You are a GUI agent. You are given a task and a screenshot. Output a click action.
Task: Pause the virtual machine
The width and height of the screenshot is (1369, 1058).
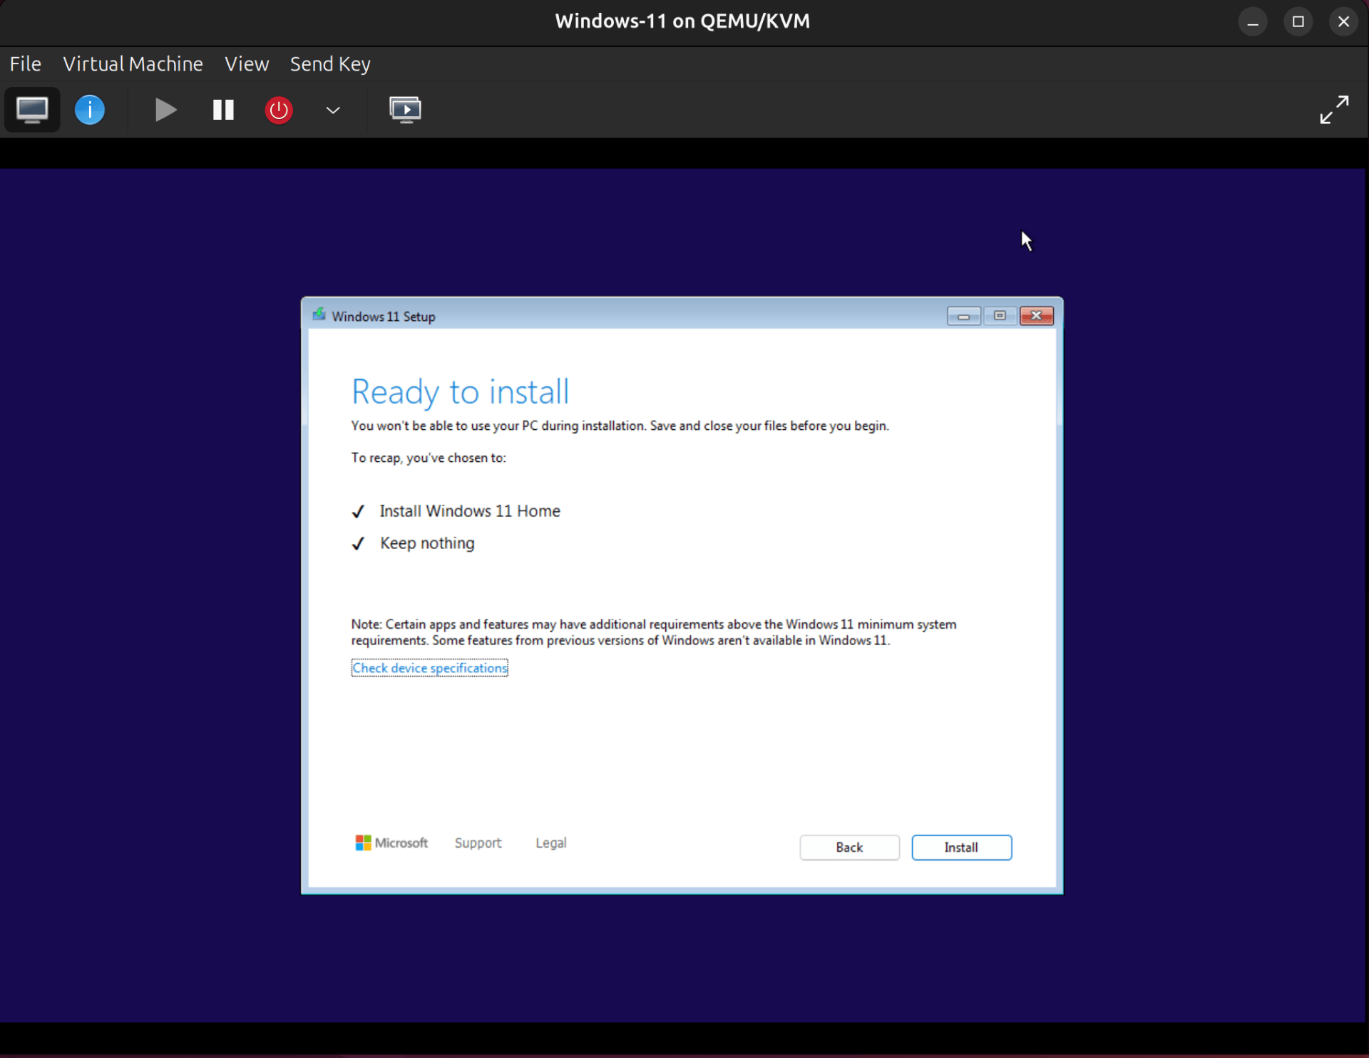(x=222, y=109)
